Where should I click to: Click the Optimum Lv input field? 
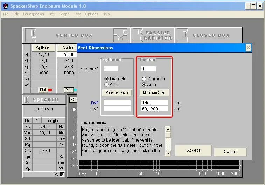click(117, 109)
